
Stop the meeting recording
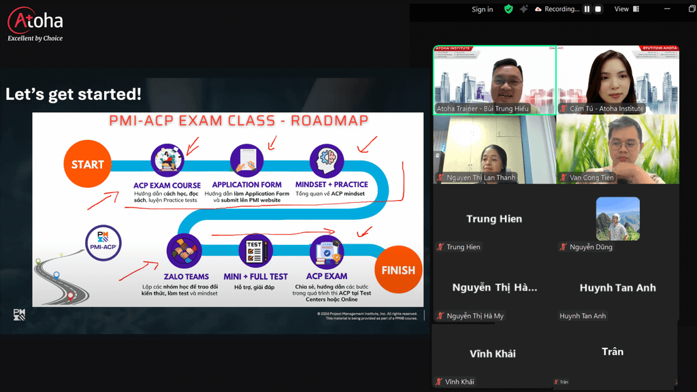pyautogui.click(x=598, y=9)
